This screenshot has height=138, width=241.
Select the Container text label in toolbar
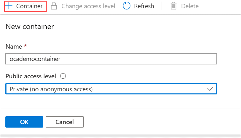tap(29, 6)
